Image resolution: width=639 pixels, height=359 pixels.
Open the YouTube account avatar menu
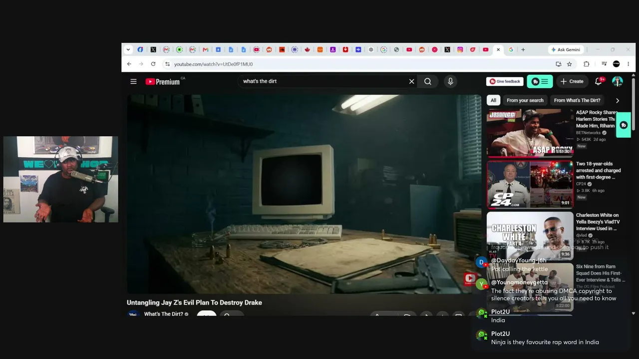[x=618, y=81]
